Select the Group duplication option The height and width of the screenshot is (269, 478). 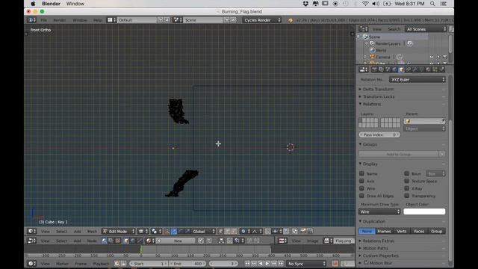coord(436,231)
